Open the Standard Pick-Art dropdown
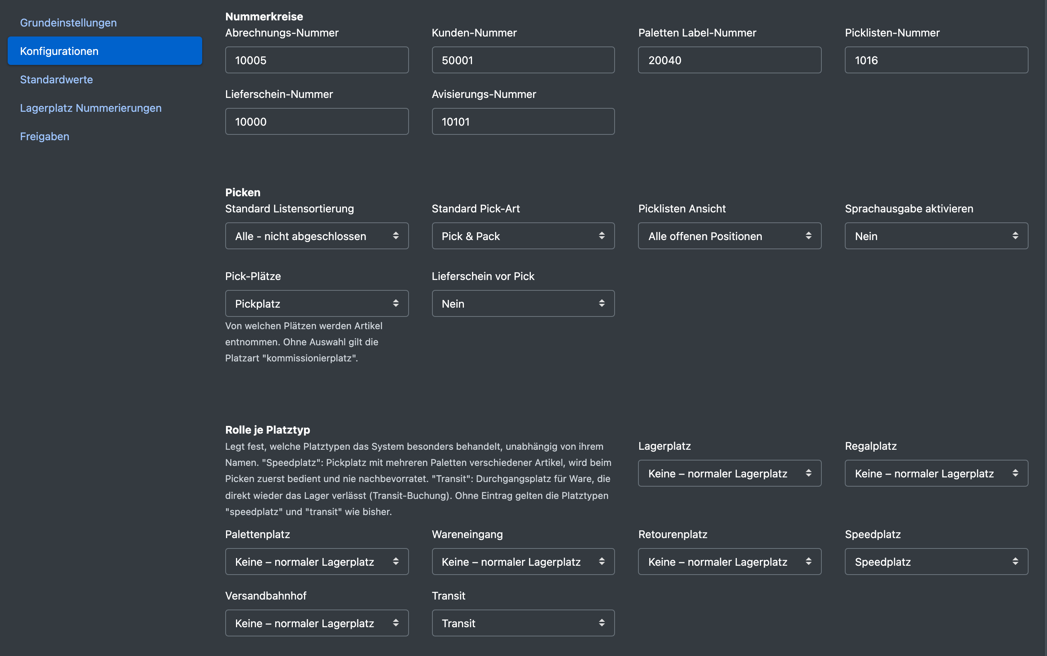 pos(523,236)
